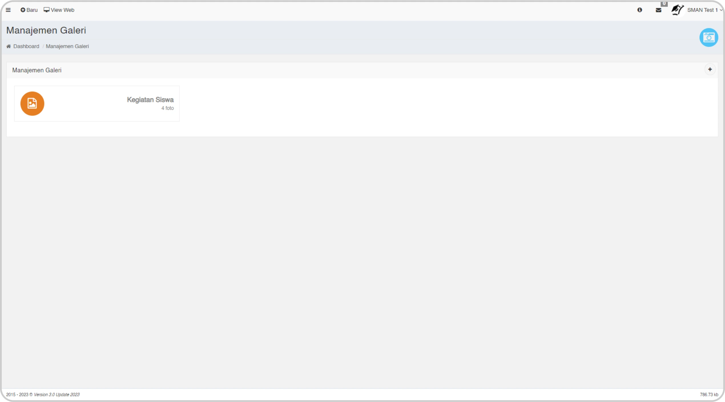Screen dimensions: 725x402
Task: Click the Manajemen Galeri panel header
Action: click(37, 70)
